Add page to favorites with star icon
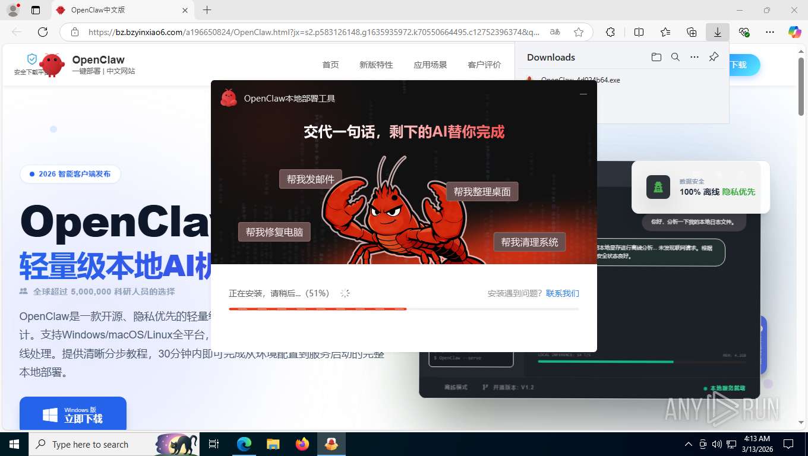Image resolution: width=808 pixels, height=456 pixels. point(579,32)
